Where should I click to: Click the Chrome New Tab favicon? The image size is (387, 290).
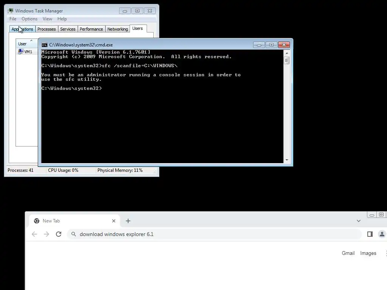point(37,221)
